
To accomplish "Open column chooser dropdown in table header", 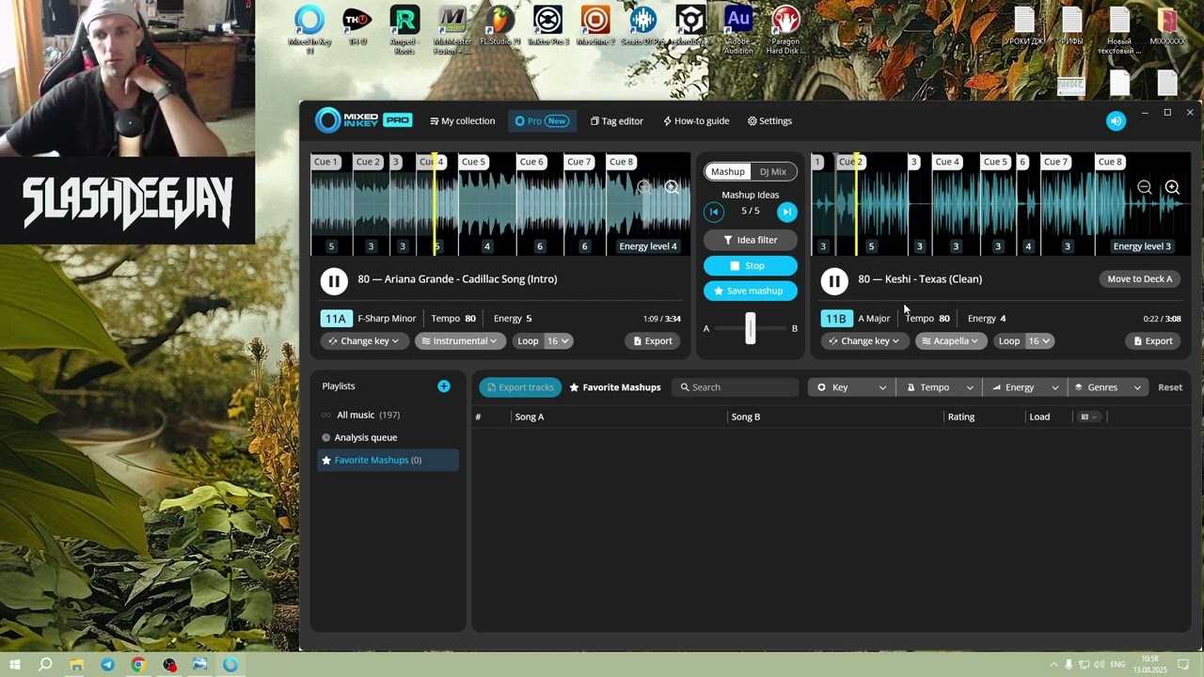I will [1089, 417].
